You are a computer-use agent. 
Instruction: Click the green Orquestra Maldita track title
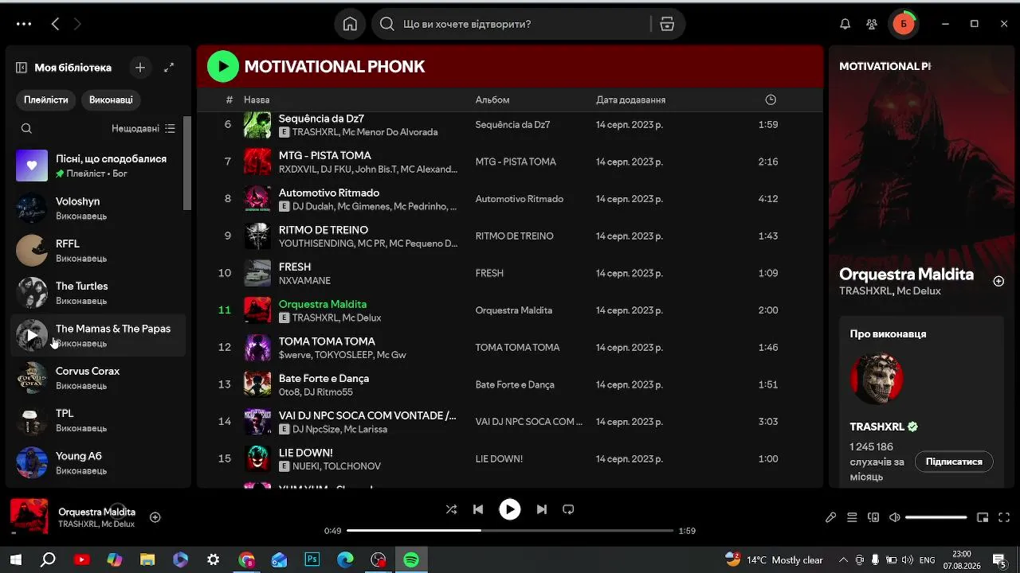click(323, 304)
